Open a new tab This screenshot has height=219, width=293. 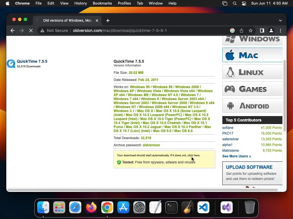click(108, 21)
